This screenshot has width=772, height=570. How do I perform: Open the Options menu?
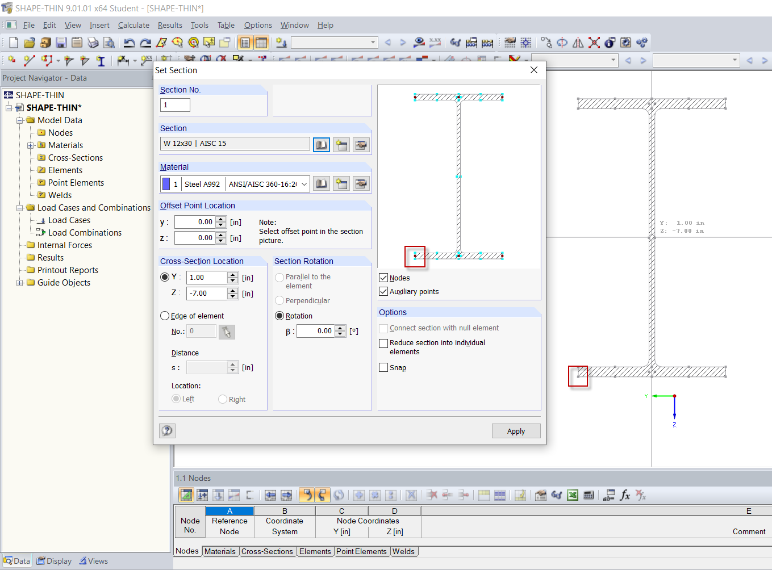click(258, 25)
